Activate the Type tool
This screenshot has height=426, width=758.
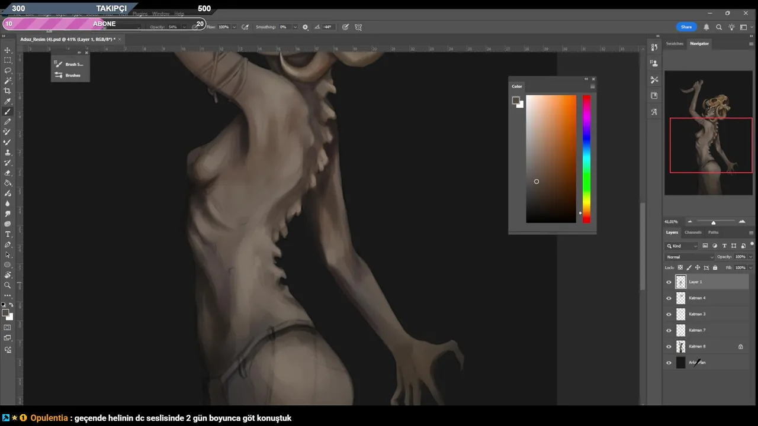(x=8, y=234)
